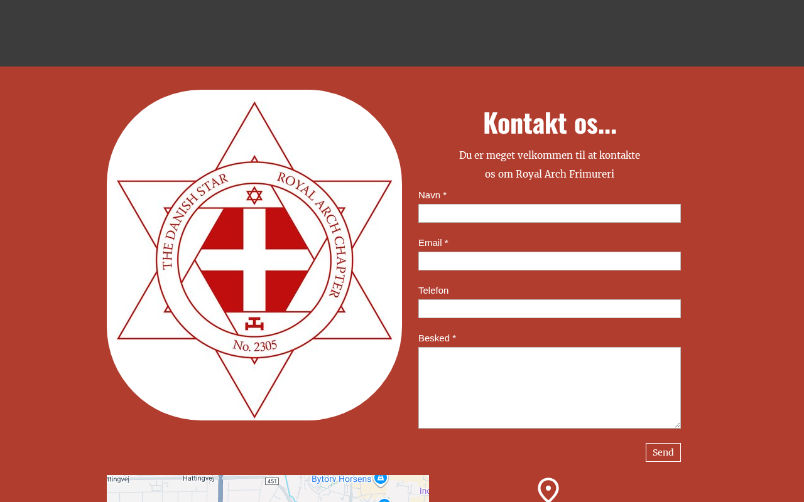804x502 pixels.
Task: Click the Telefon field label
Action: (x=433, y=291)
